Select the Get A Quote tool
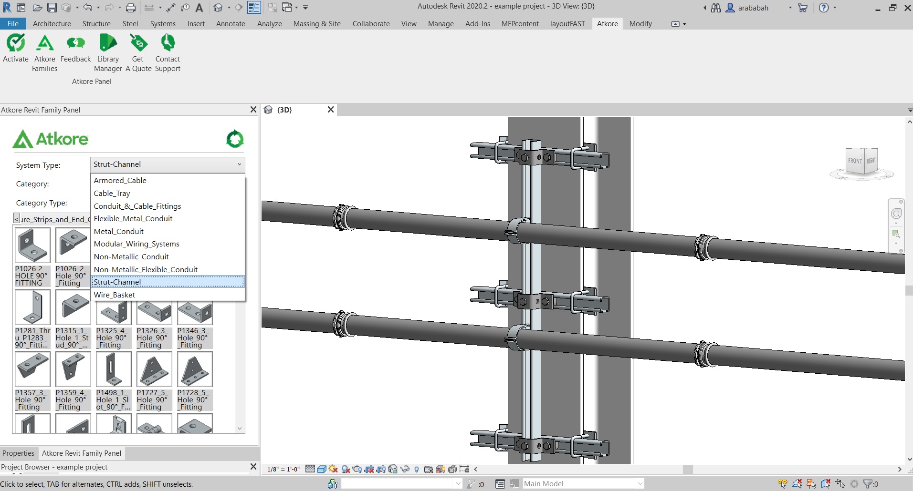The image size is (913, 491). pyautogui.click(x=138, y=52)
